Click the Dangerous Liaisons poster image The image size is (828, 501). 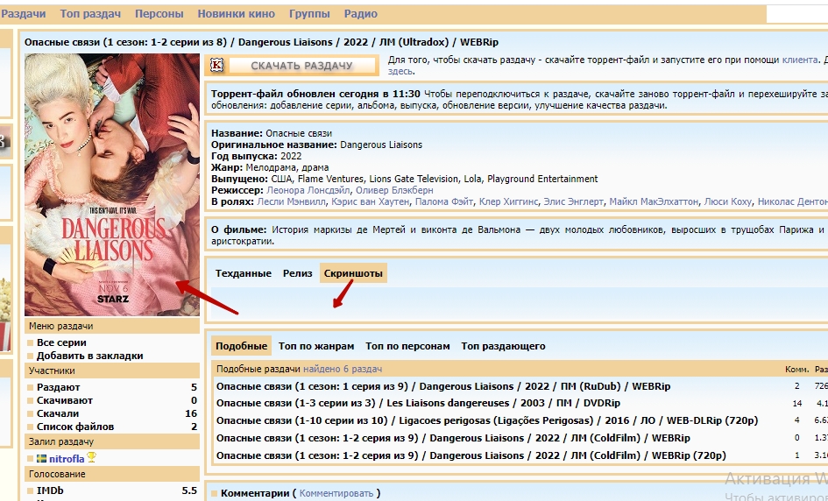pos(112,184)
